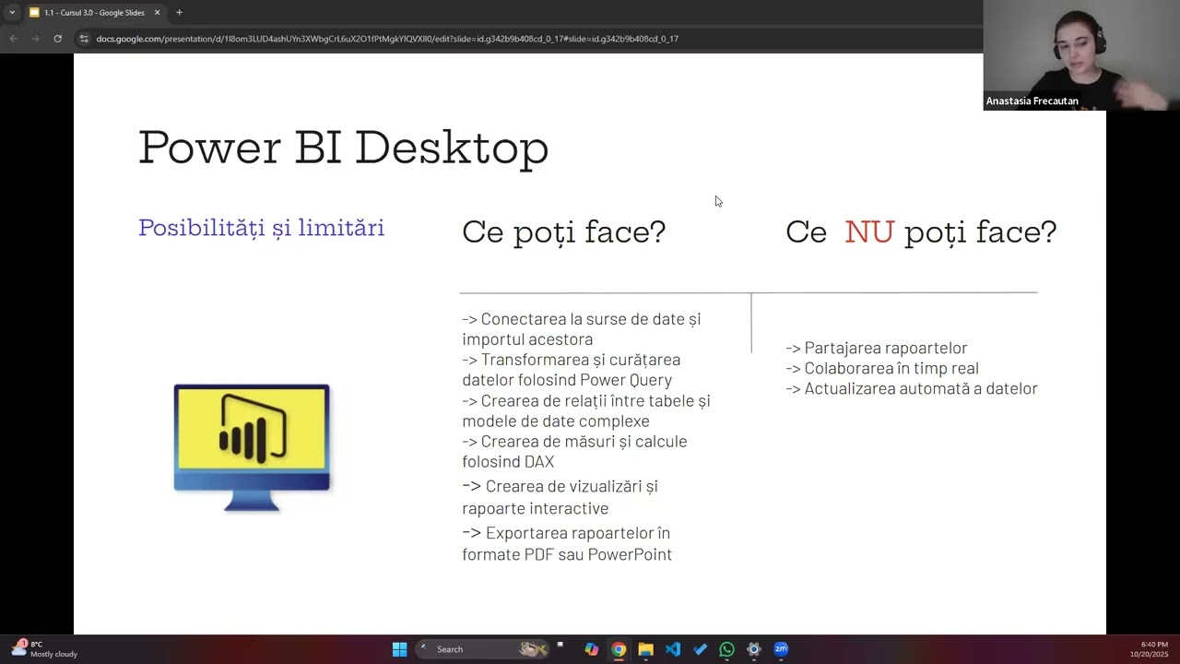The width and height of the screenshot is (1180, 664).
Task: Open WhatsApp from the taskbar
Action: (726, 649)
